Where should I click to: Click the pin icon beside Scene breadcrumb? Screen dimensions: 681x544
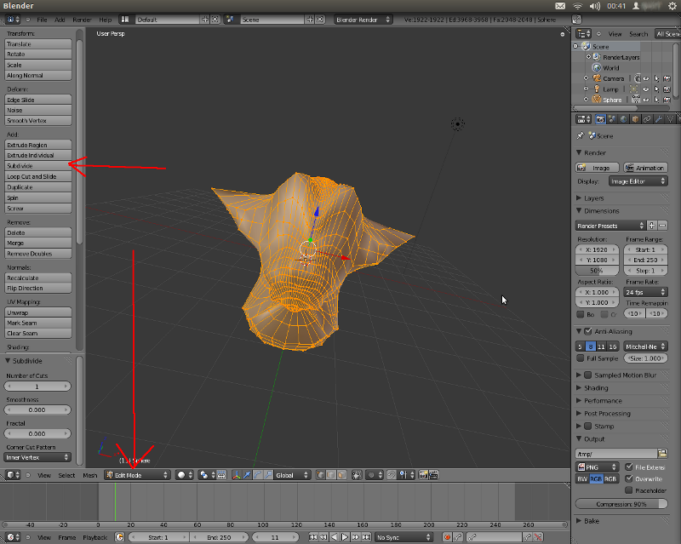pos(581,135)
